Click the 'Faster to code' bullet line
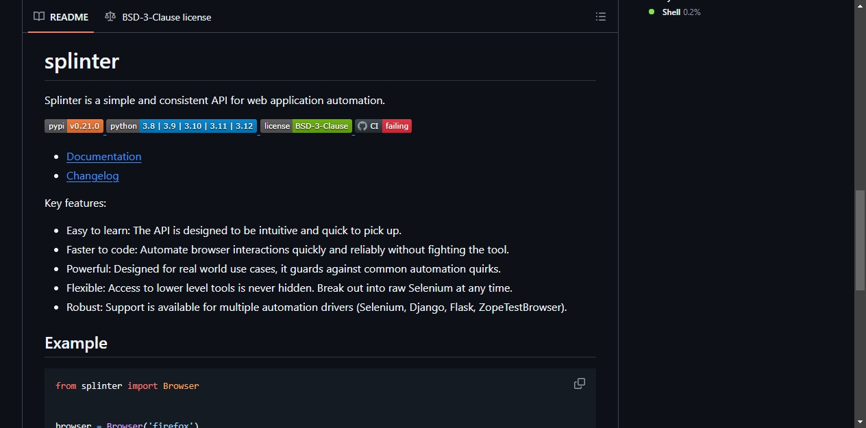The height and width of the screenshot is (428, 866). pyautogui.click(x=288, y=249)
